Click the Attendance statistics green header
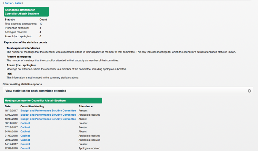Image resolution: width=258 pixels, height=151 pixels. 26,12
